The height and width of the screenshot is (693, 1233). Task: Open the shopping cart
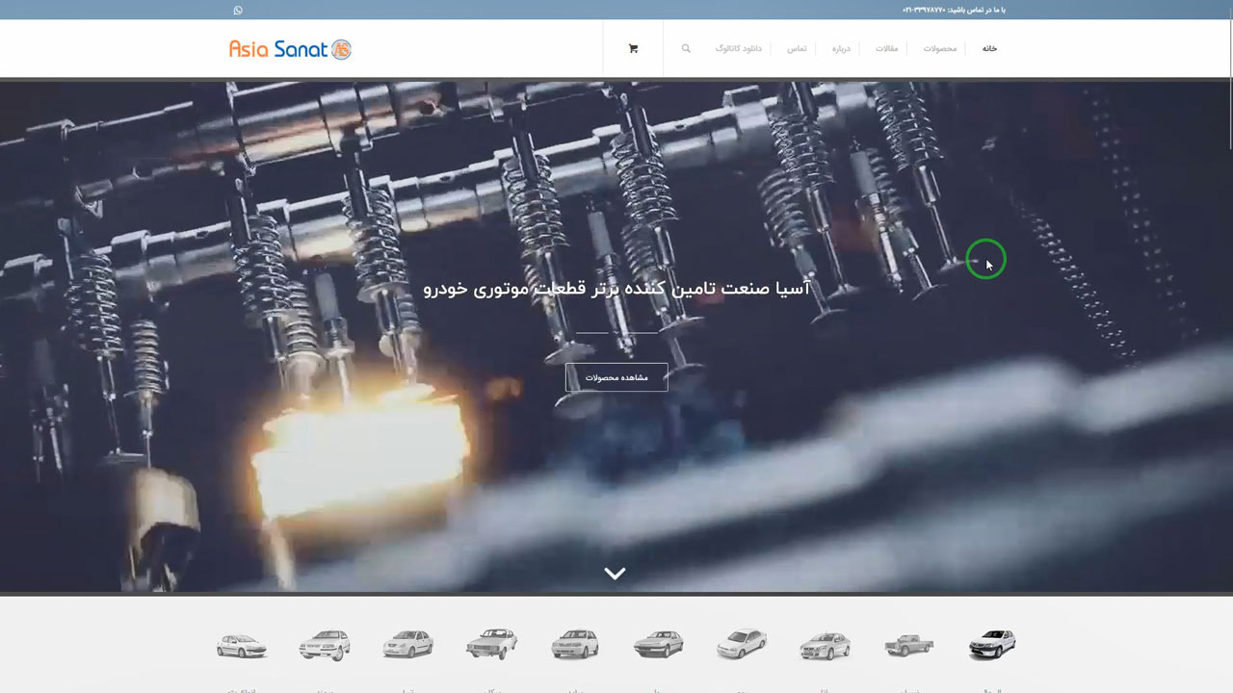pos(633,49)
